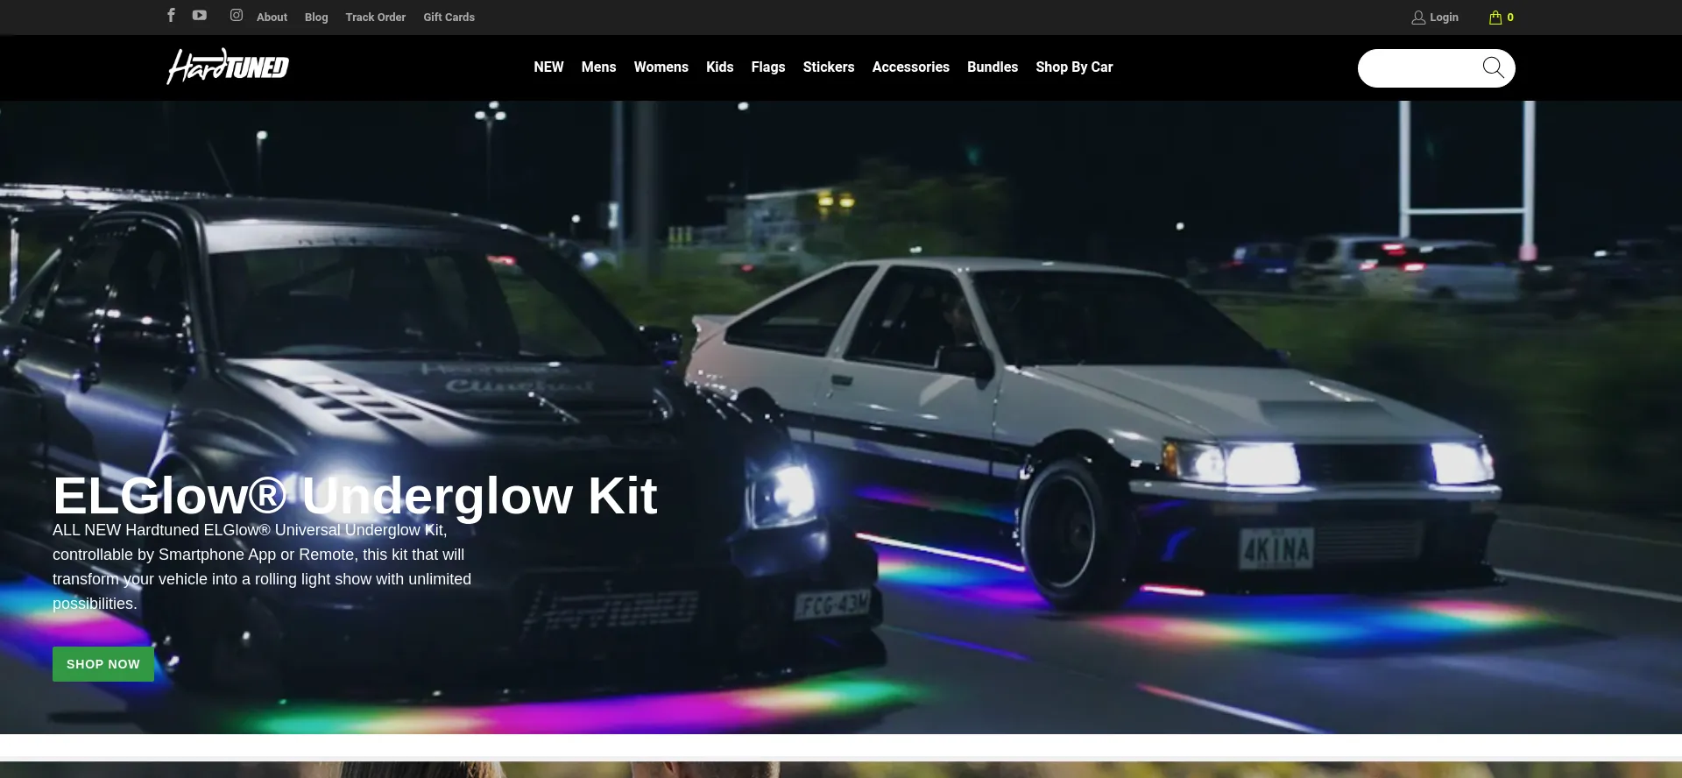Open Gift Cards link

(449, 18)
